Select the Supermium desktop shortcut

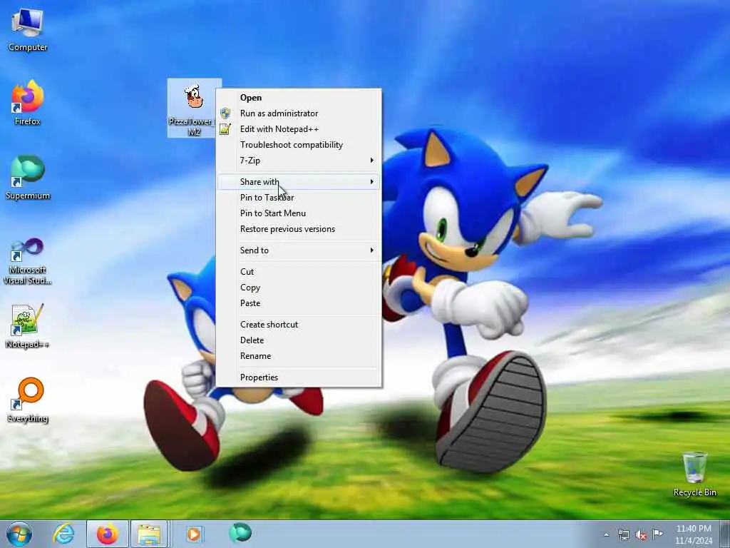click(x=28, y=178)
